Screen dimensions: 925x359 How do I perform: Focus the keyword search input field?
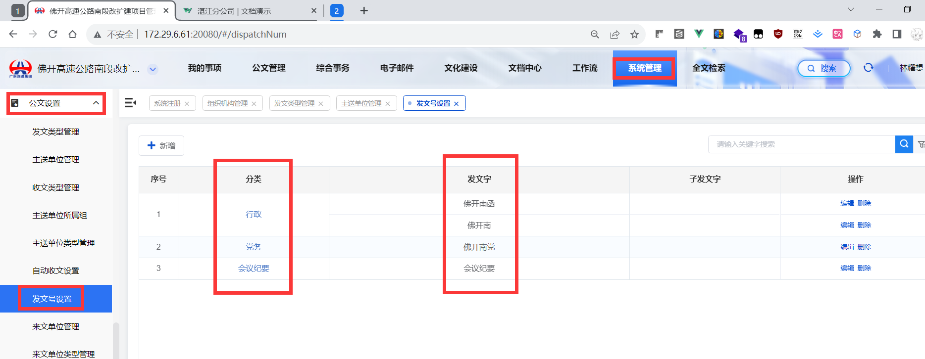802,144
